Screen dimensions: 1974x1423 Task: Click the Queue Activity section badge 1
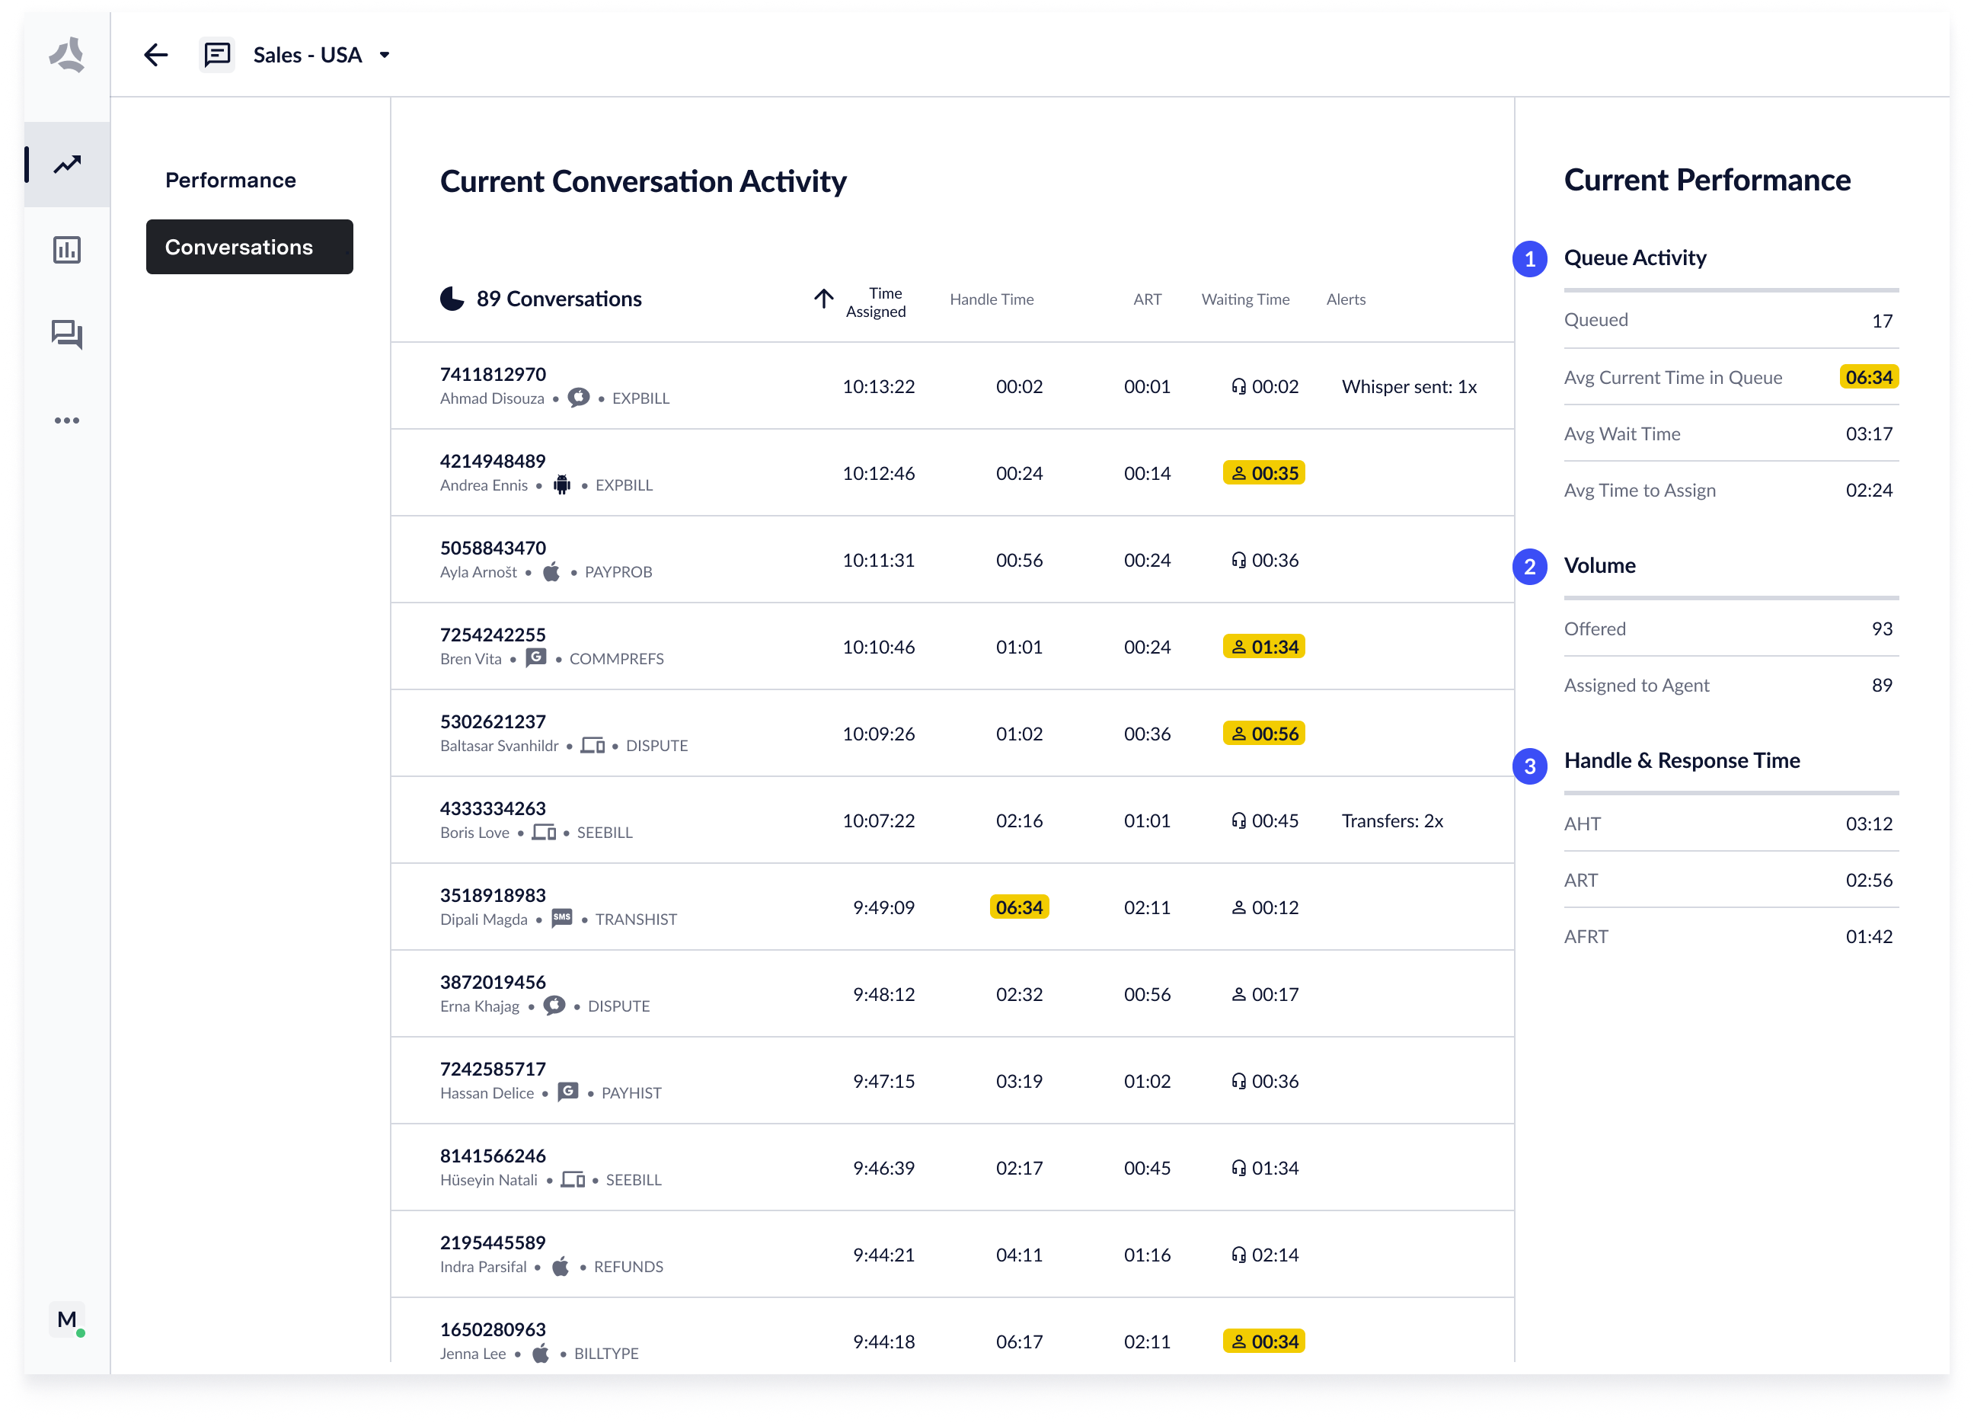pyautogui.click(x=1529, y=260)
